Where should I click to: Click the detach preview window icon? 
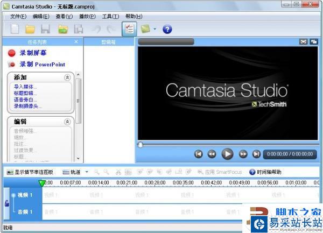[314, 41]
